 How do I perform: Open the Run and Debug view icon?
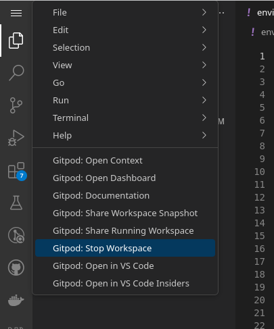pos(16,138)
